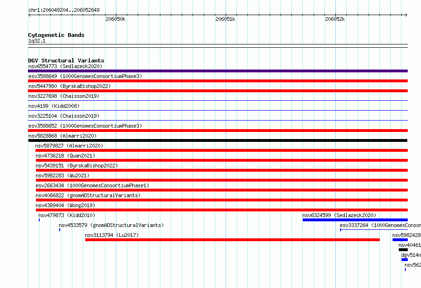Open nsv5439151 (ByrskaBishop2022) variant label

tap(77, 166)
